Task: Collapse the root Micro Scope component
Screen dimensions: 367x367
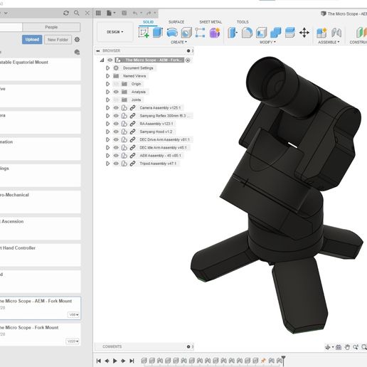Action: [102, 60]
